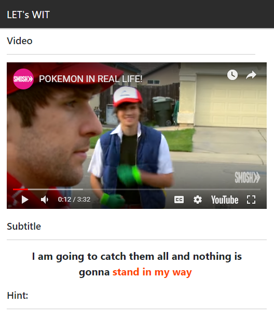Click the Hint: label
The width and height of the screenshot is (274, 331).
coord(18,295)
